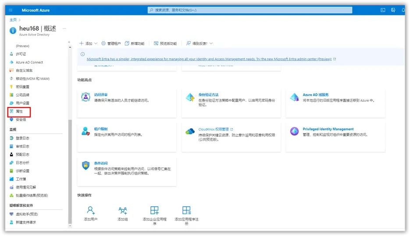Open Privileged Identity Management card link
The width and height of the screenshot is (410, 236).
click(x=328, y=129)
